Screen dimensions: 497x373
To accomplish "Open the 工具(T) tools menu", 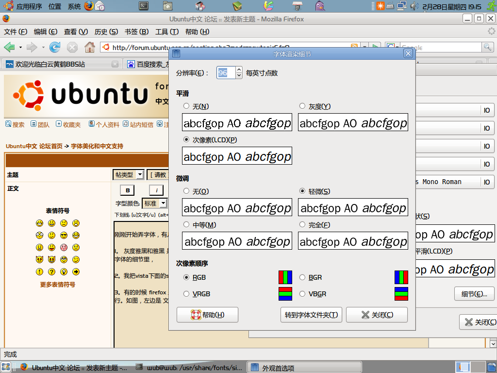I will click(x=167, y=32).
